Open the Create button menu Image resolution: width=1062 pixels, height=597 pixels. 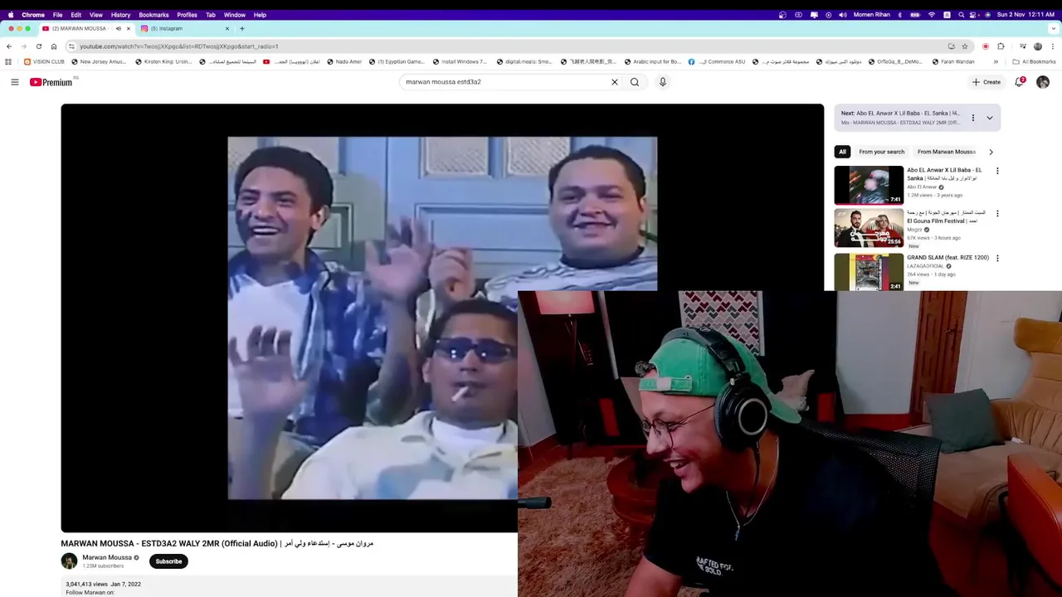click(986, 82)
